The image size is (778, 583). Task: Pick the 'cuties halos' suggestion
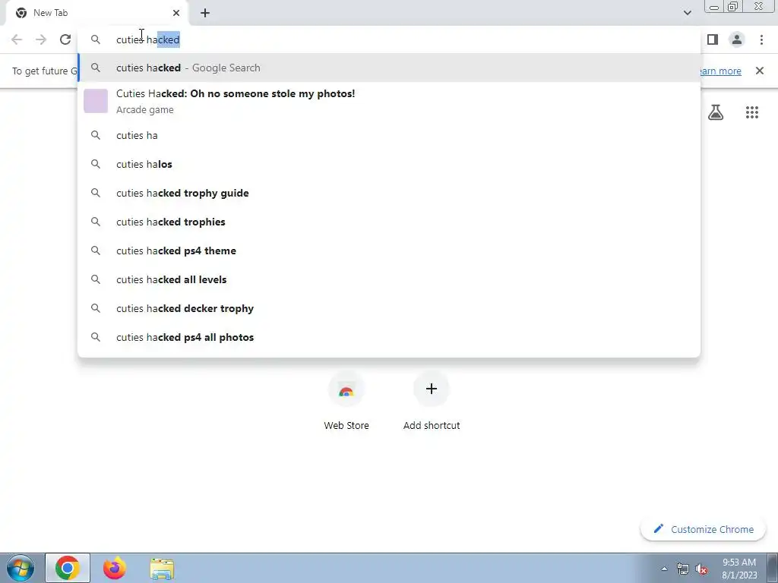pyautogui.click(x=389, y=164)
